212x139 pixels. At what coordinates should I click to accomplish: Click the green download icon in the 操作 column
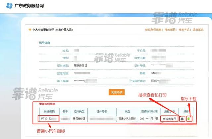(x=189, y=119)
